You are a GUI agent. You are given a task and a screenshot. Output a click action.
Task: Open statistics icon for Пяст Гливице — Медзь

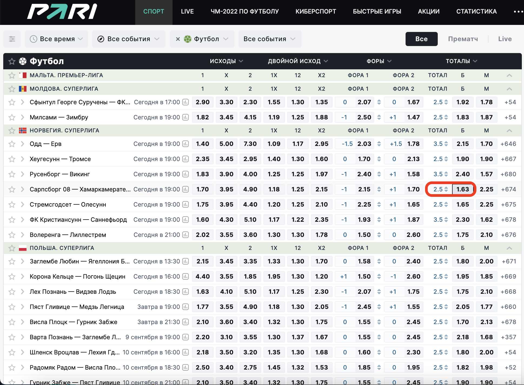(x=185, y=307)
